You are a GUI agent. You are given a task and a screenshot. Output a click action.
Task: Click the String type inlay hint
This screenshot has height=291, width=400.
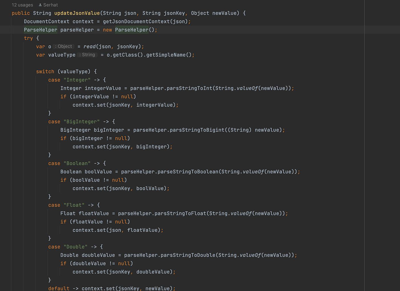[87, 54]
